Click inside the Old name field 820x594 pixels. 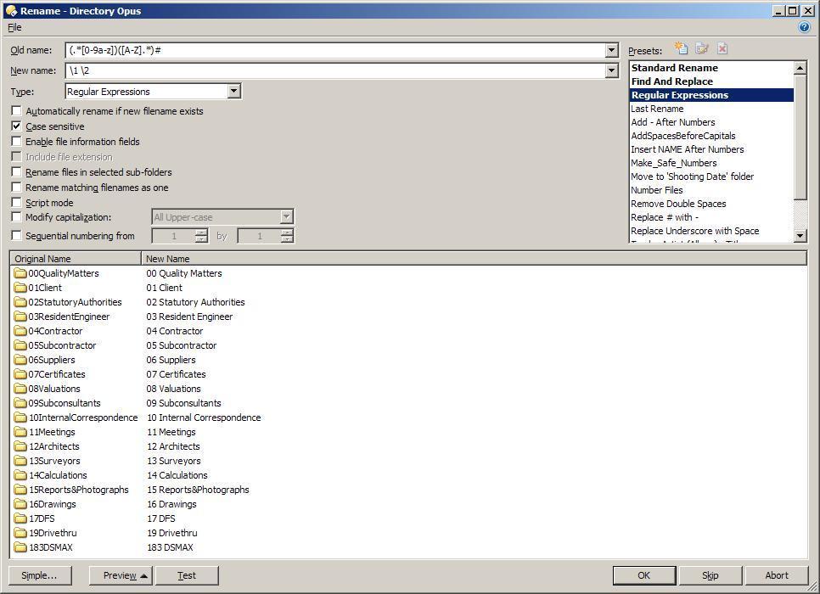pos(335,50)
